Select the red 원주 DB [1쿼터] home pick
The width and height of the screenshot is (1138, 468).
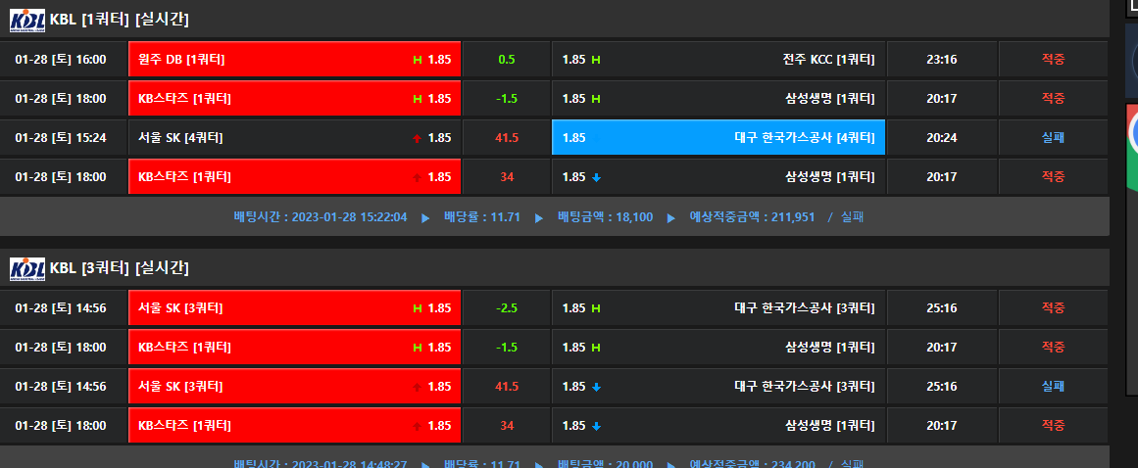click(294, 60)
